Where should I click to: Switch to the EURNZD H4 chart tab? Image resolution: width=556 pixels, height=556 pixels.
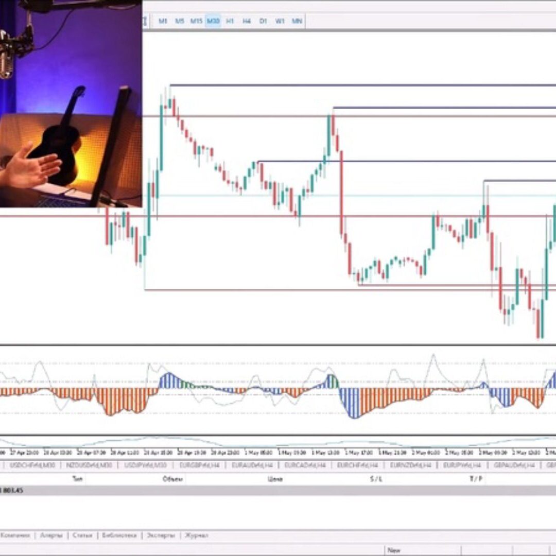coord(410,465)
